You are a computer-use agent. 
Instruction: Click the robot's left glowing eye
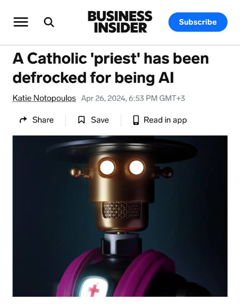click(x=107, y=168)
